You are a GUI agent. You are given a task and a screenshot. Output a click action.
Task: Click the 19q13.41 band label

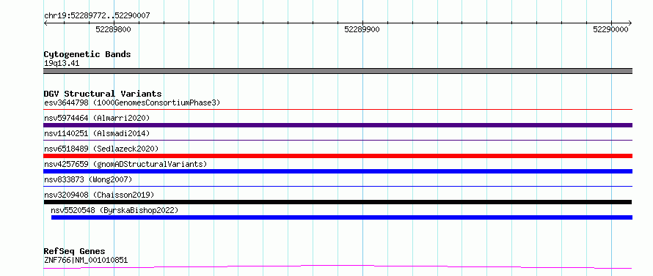(x=62, y=63)
